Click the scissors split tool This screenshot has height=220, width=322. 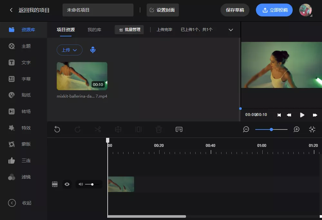click(98, 129)
